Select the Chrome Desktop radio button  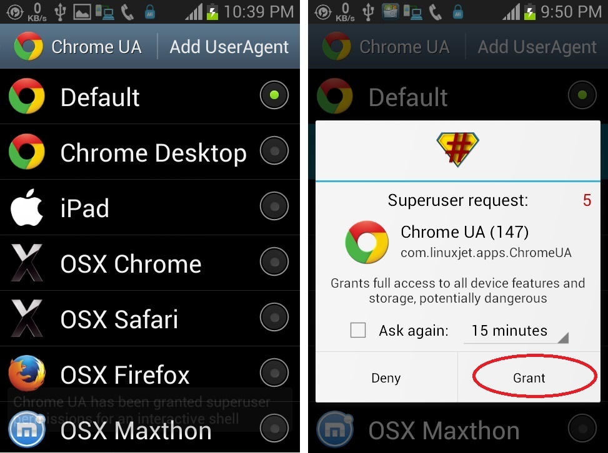click(274, 150)
